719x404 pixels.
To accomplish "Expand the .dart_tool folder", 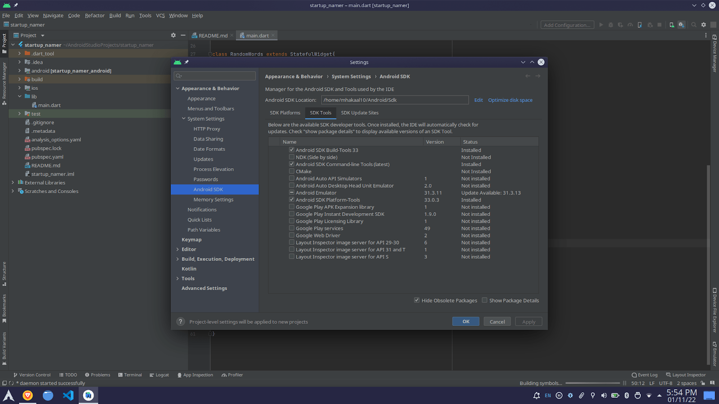I will tap(19, 53).
